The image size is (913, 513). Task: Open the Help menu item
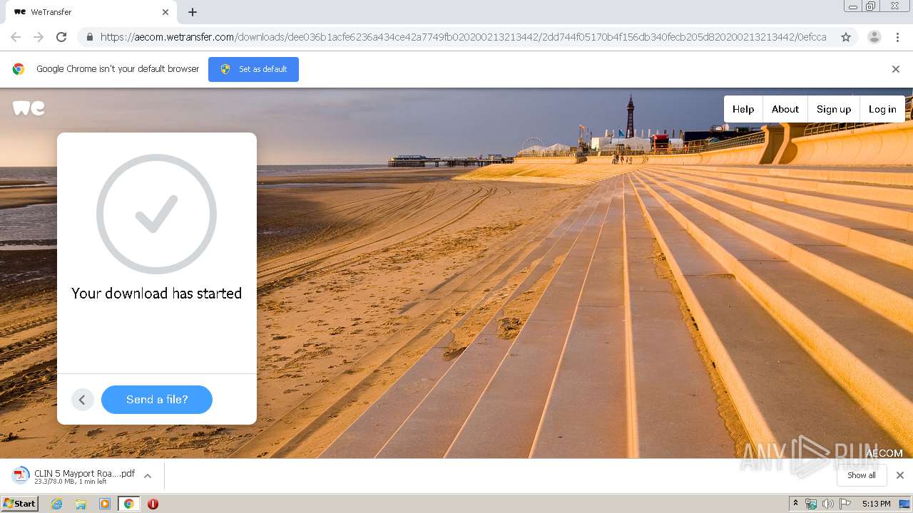click(743, 109)
